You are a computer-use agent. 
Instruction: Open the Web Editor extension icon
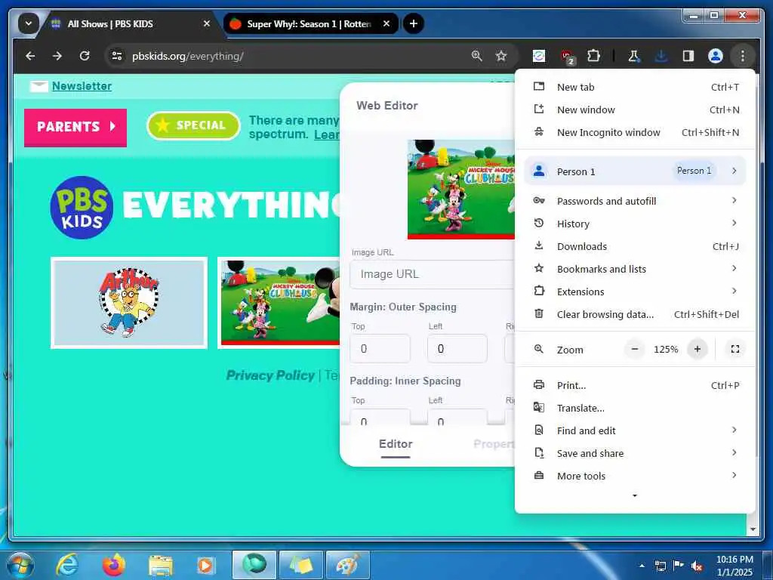tap(539, 56)
